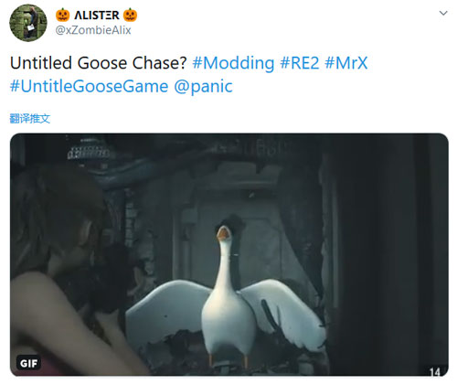Viewport: 457px width, 384px height.
Task: Open ALISTER's profile avatar picture
Action: point(28,23)
